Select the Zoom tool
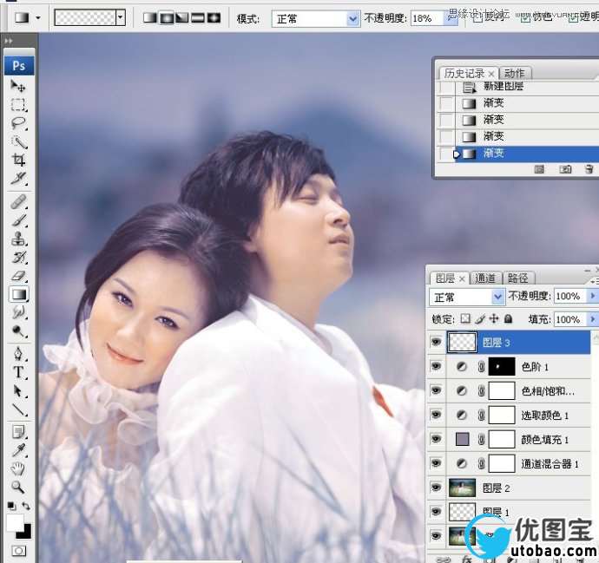The image size is (599, 563). point(18,487)
